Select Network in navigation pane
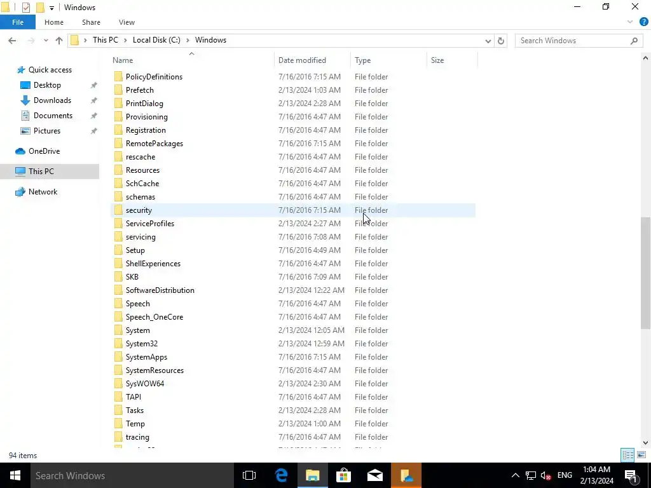Viewport: 651px width, 488px height. 43,192
